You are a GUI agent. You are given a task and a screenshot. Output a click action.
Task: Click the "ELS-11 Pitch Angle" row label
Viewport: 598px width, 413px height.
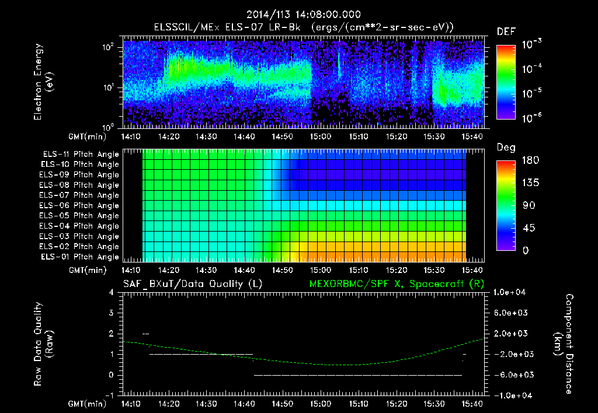(81, 155)
